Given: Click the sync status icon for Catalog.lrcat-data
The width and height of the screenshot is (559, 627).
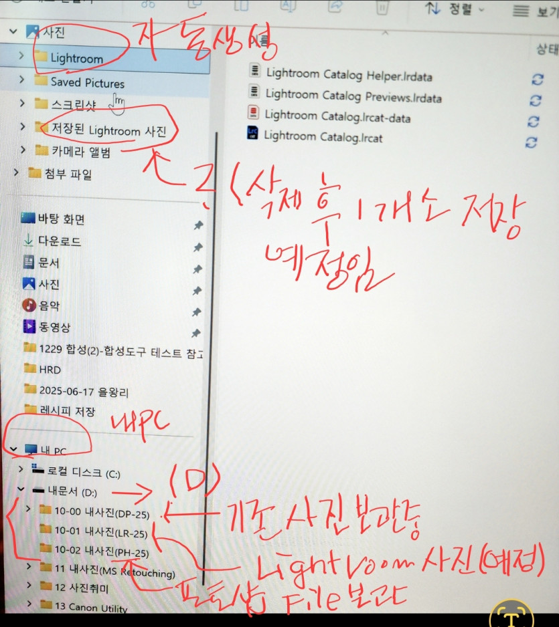Looking at the screenshot, I should coord(533,121).
